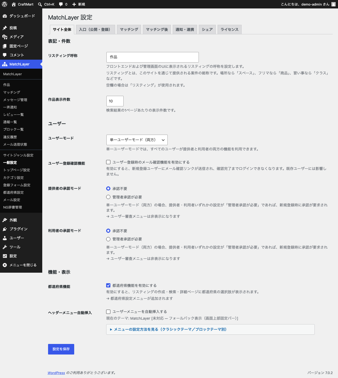This screenshot has width=338, height=378.
Task: Select 管理者承認が必要 for 提供者の承認モード
Action: [x=108, y=197]
